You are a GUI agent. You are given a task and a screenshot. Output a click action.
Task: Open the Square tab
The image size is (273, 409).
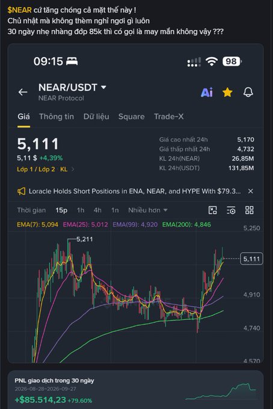(132, 117)
